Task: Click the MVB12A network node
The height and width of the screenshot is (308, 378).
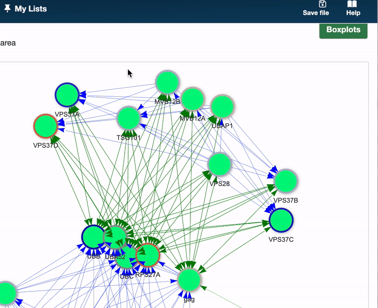Action: click(192, 99)
